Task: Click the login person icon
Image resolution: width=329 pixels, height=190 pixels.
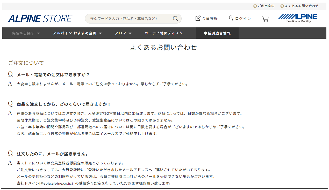Action: [x=231, y=18]
